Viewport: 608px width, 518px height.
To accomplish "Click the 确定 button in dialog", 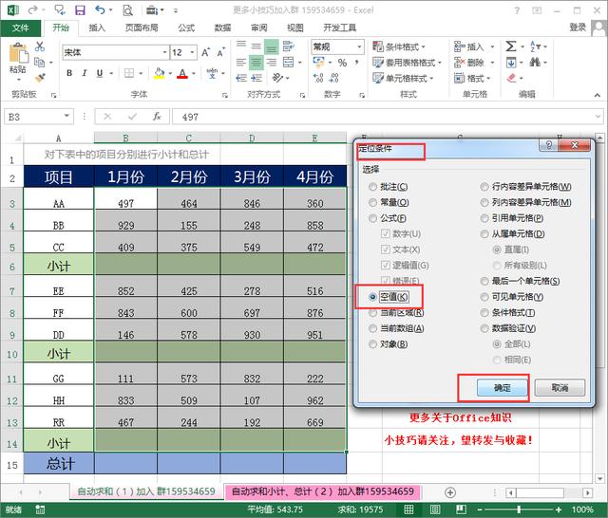I will click(x=503, y=387).
